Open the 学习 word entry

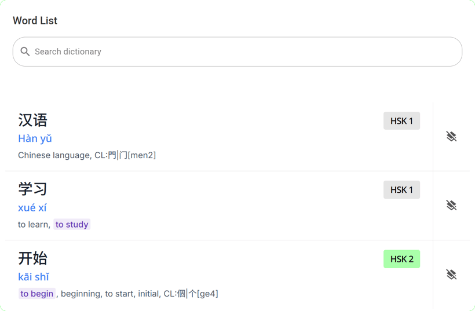point(33,189)
